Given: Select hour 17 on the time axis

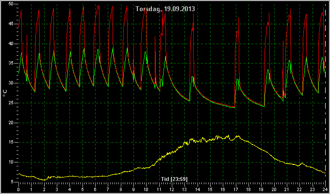Looking at the screenshot, I should (x=236, y=189).
